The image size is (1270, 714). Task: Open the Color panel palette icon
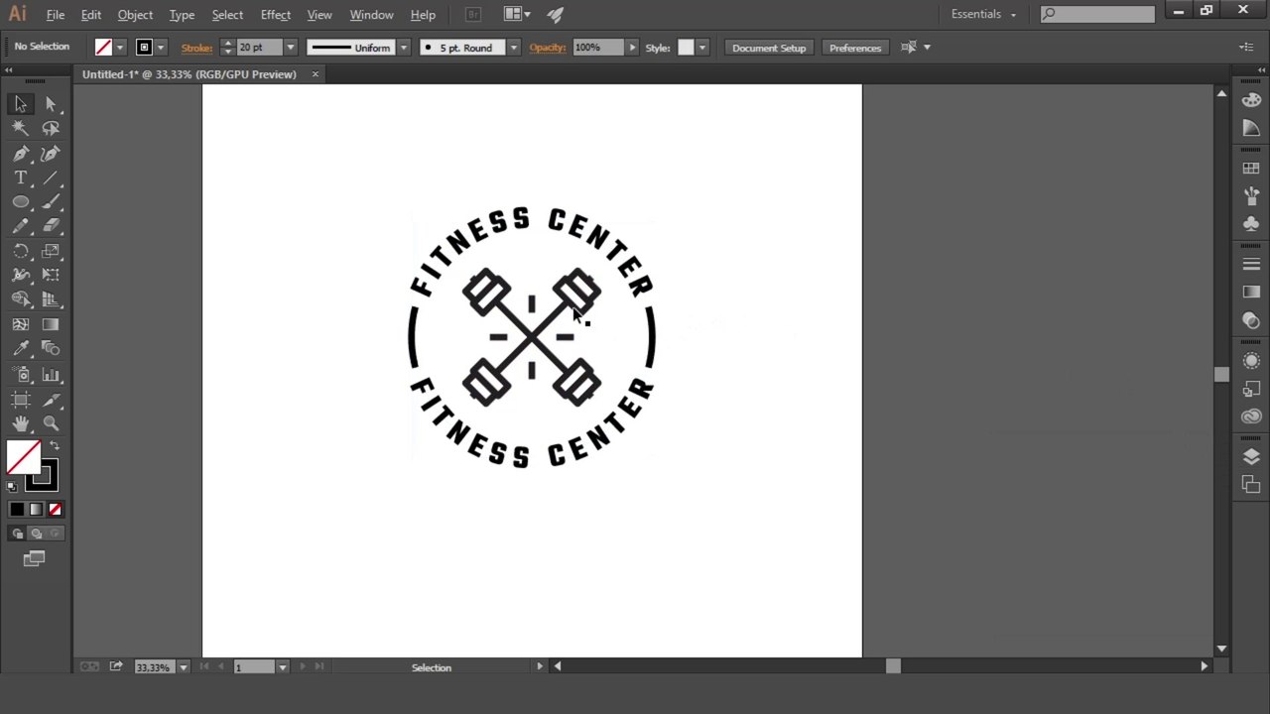pos(1251,100)
